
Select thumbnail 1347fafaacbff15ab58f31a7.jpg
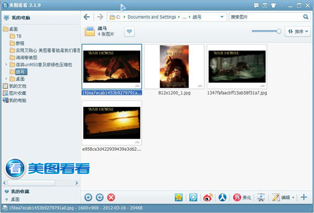point(237,66)
